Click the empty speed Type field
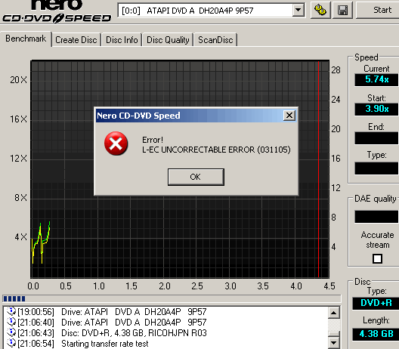 (x=376, y=168)
